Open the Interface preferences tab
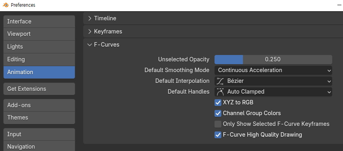The image size is (343, 151). (39, 22)
